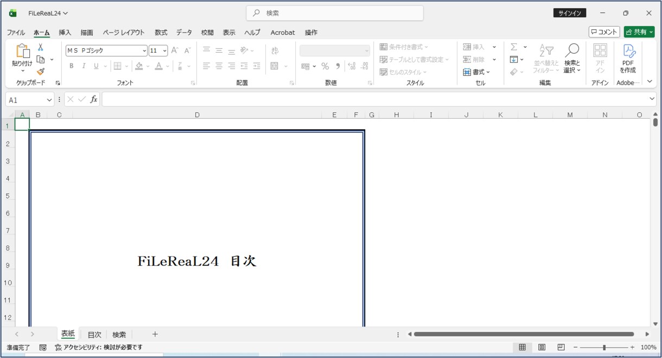Click the Paste (貼り付け) clipboard icon
This screenshot has height=358, width=662.
tap(23, 51)
